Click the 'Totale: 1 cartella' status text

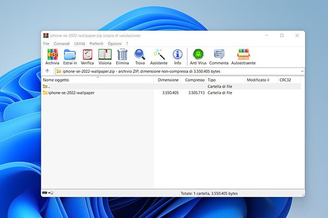[x=209, y=193]
